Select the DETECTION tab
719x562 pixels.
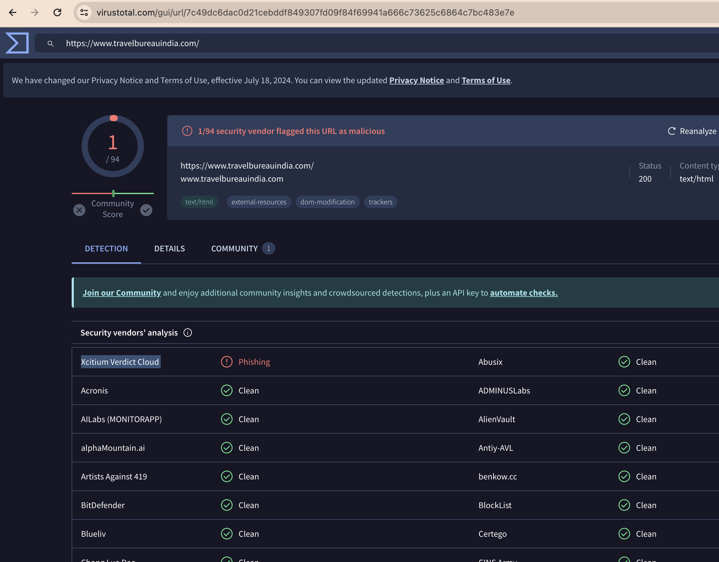(106, 249)
